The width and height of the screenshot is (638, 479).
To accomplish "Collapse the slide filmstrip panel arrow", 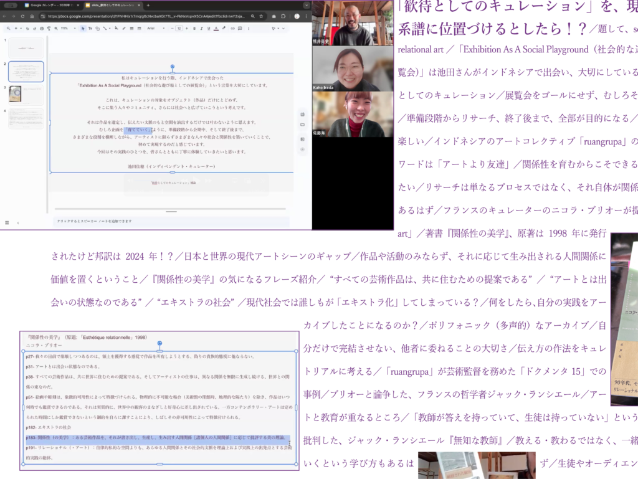I will [x=17, y=222].
